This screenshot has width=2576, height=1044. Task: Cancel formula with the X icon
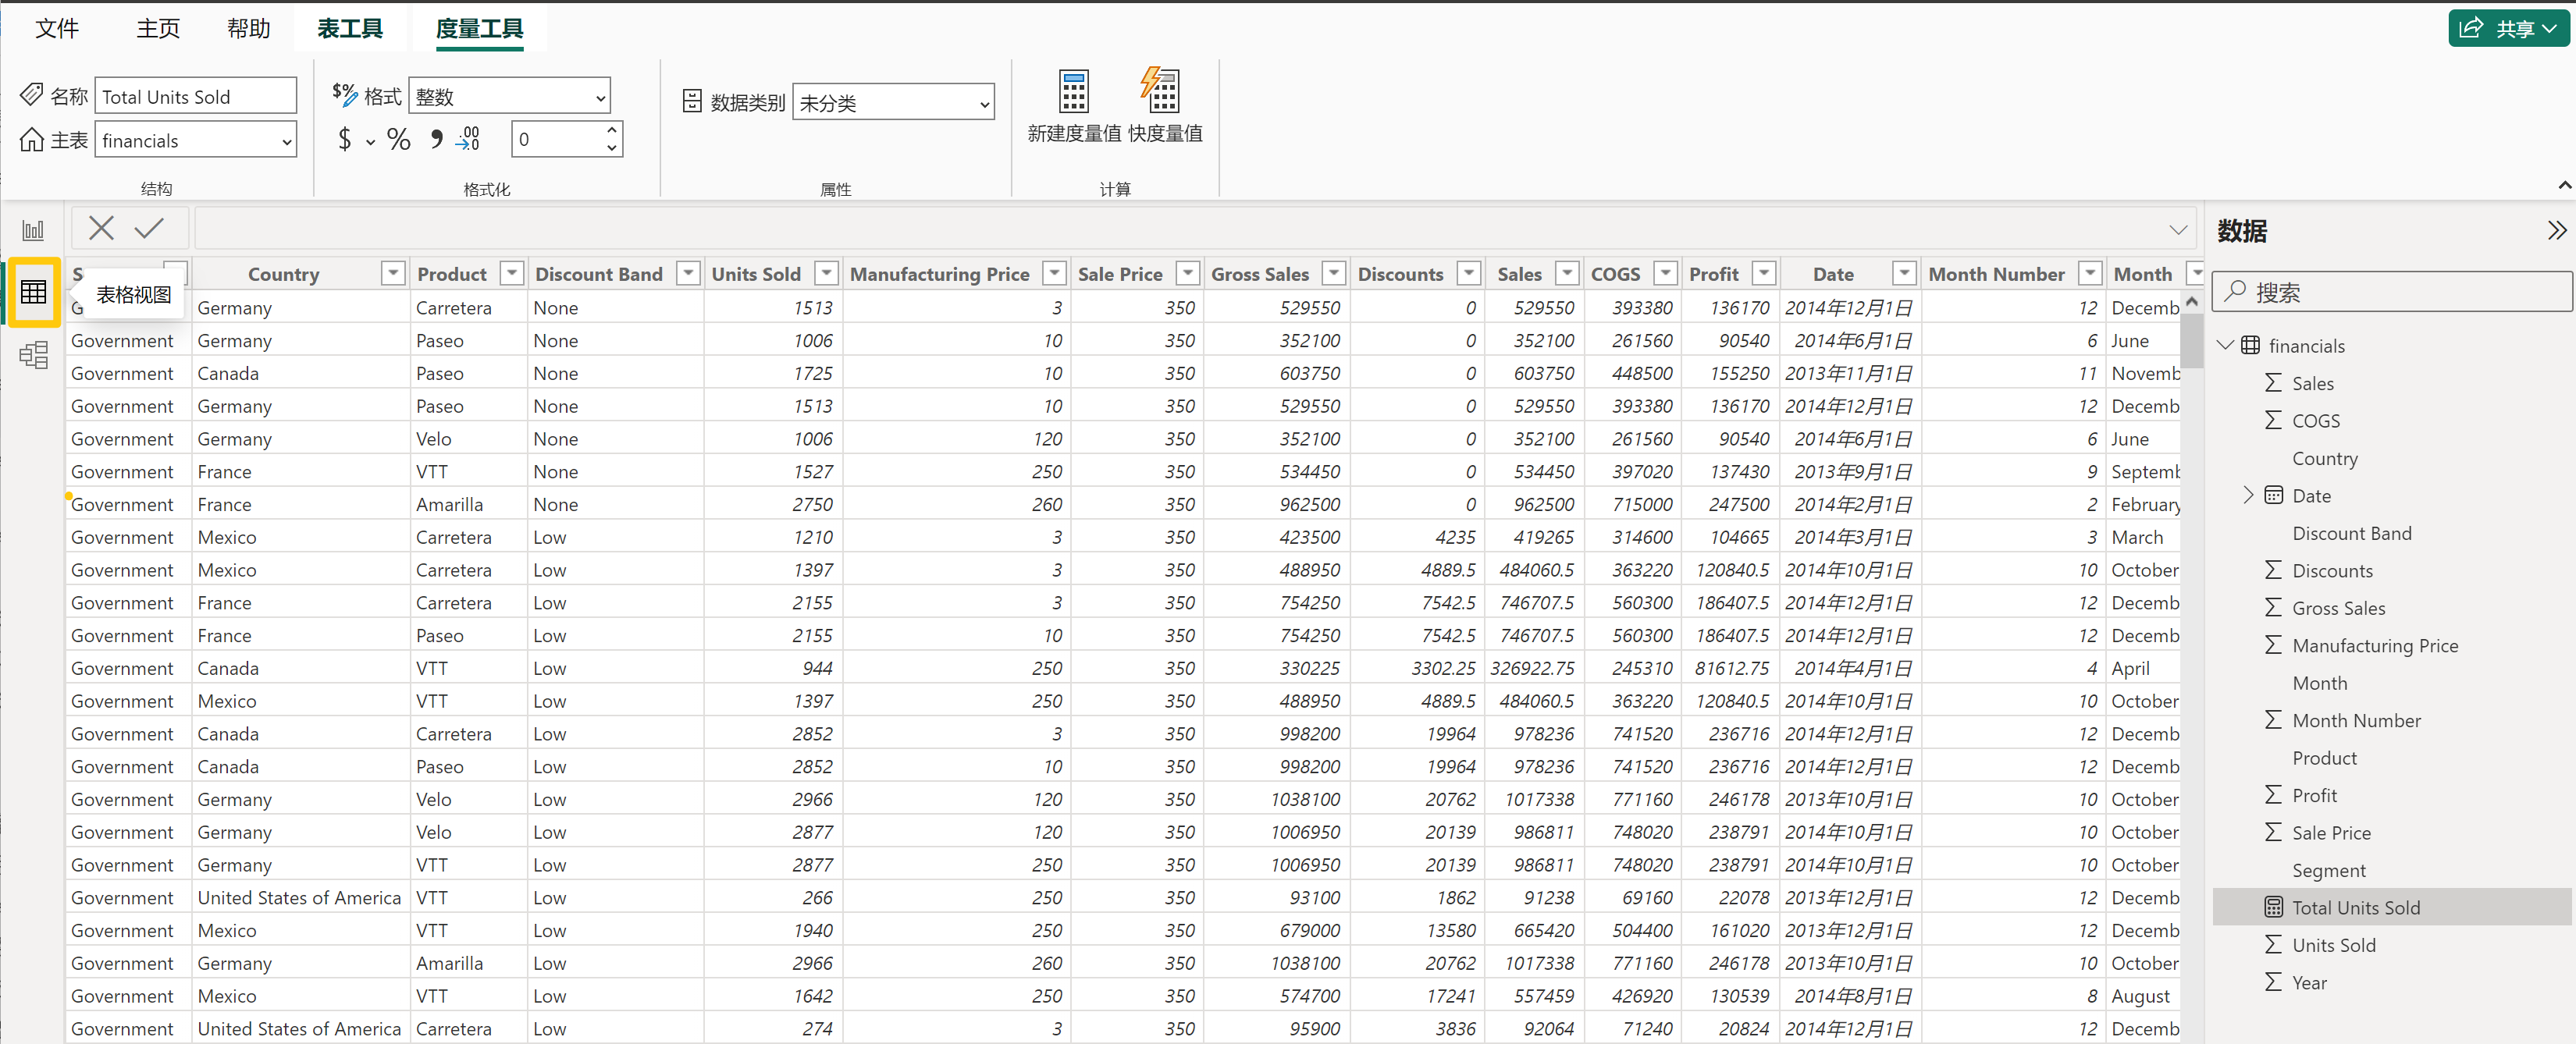(101, 229)
